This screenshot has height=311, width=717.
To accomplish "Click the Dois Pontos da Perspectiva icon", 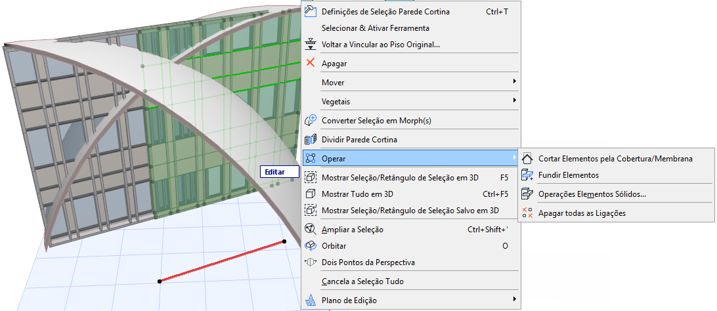I will (311, 262).
